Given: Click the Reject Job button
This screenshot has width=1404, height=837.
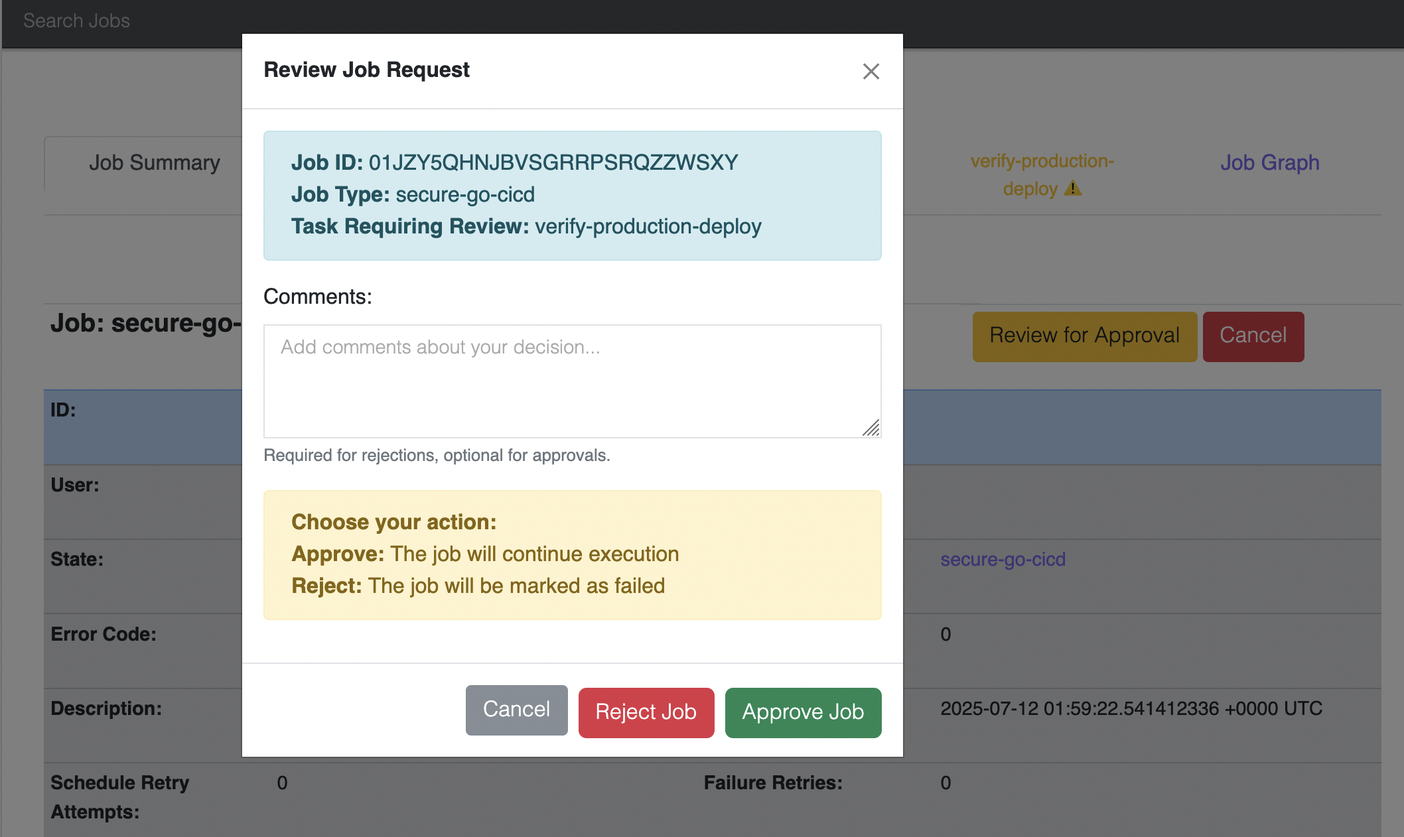Looking at the screenshot, I should tap(646, 712).
